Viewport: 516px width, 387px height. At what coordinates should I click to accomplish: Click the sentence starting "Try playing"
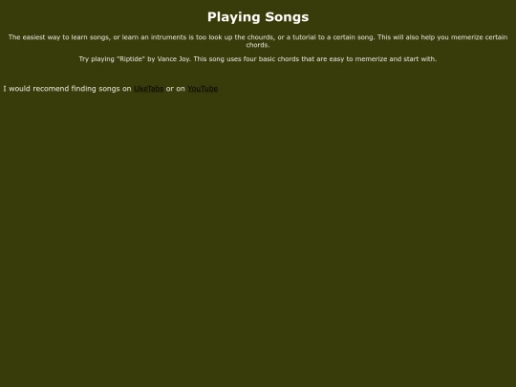(x=258, y=59)
